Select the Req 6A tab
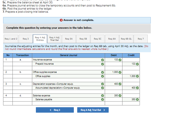Screen dimensions: 176x116 (112, 39)
